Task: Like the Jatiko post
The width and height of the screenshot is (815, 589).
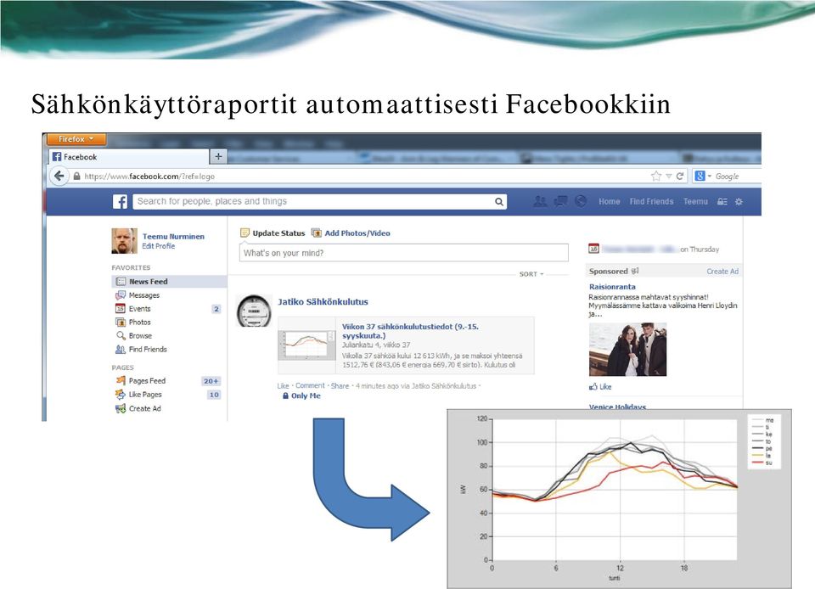Action: pos(283,386)
